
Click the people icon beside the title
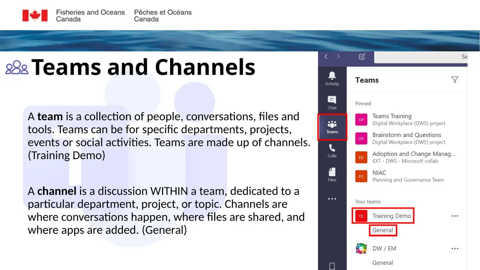click(17, 67)
